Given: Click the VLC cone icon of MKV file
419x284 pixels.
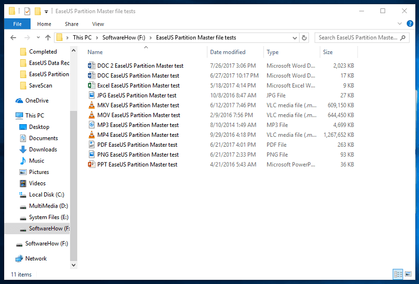Looking at the screenshot, I should click(91, 105).
